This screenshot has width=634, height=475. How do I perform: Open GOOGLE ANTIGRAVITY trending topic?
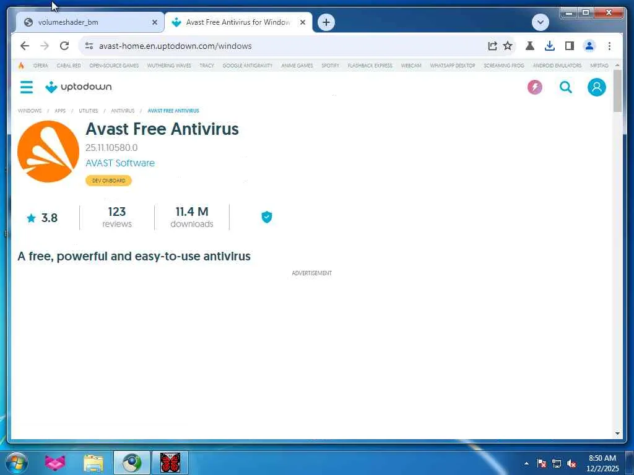[x=248, y=66]
